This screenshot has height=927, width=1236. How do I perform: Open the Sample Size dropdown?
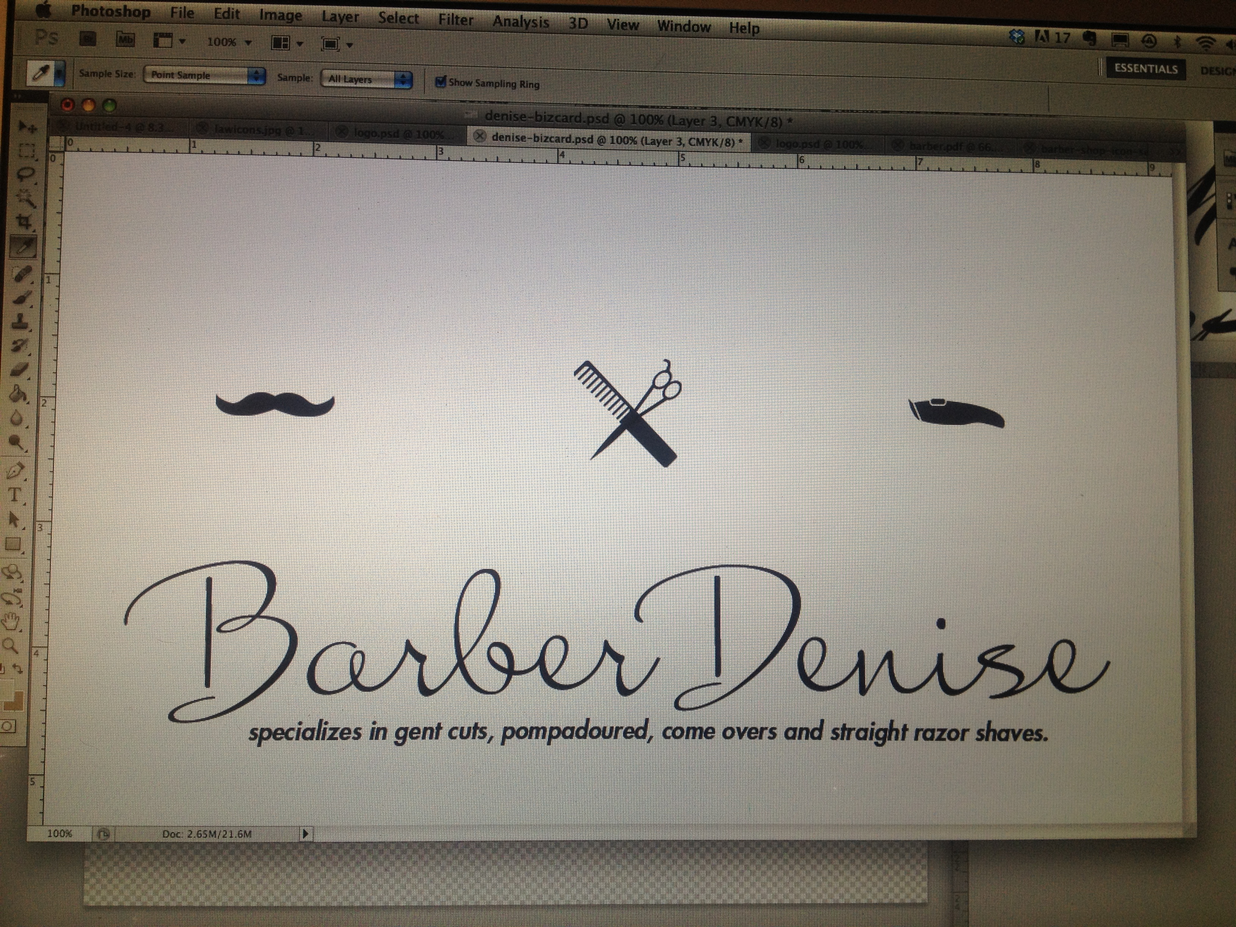click(204, 75)
